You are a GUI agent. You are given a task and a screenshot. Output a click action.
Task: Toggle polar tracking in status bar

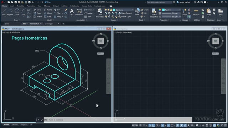point(157,125)
